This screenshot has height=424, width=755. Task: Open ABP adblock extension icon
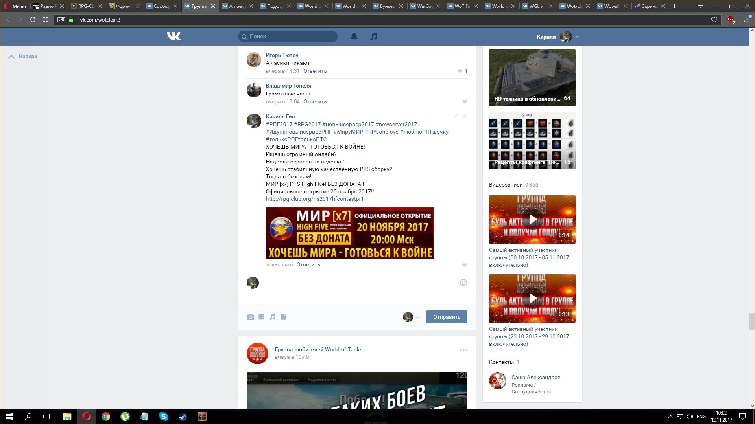pos(731,20)
